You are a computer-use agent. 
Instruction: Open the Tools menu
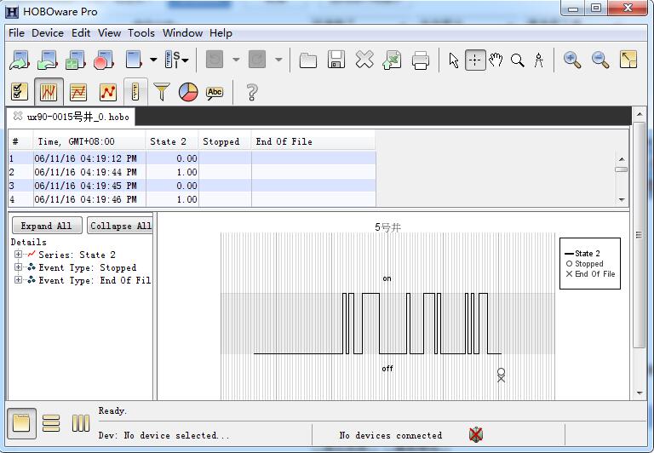click(141, 32)
